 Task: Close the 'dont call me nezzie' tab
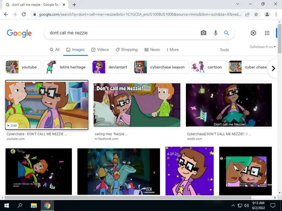pyautogui.click(x=64, y=5)
